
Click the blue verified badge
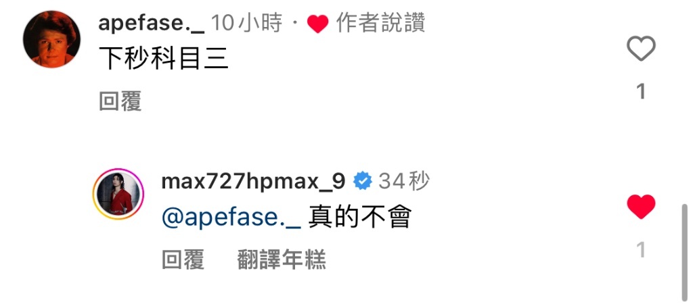click(x=363, y=181)
